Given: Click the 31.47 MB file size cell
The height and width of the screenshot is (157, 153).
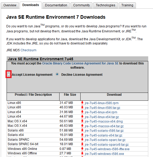Looking at the screenshot, I should (x=66, y=103).
